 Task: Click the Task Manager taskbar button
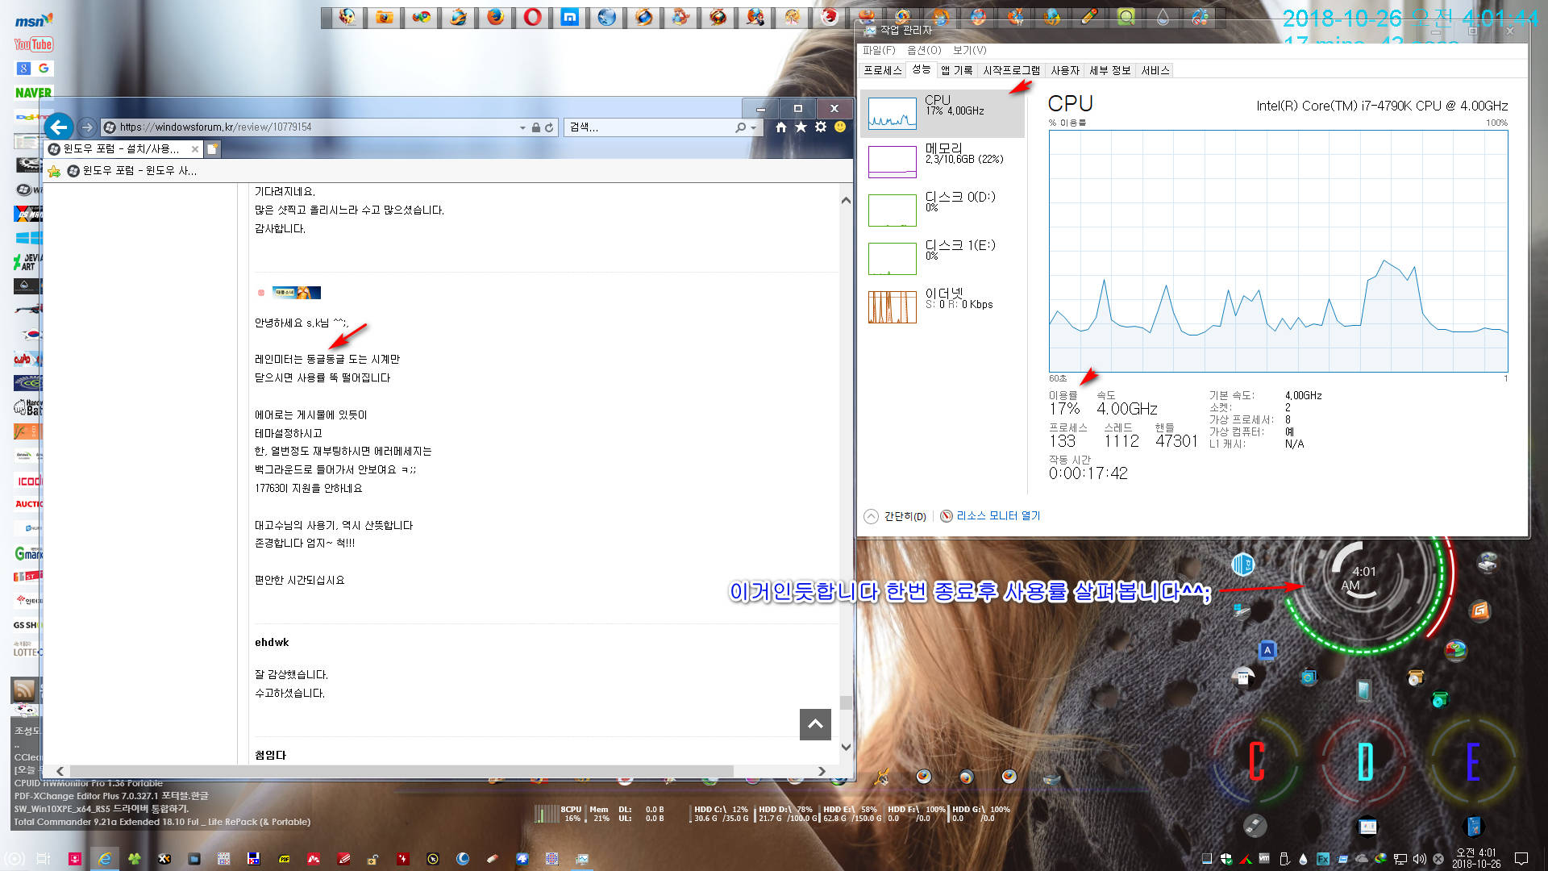[582, 859]
